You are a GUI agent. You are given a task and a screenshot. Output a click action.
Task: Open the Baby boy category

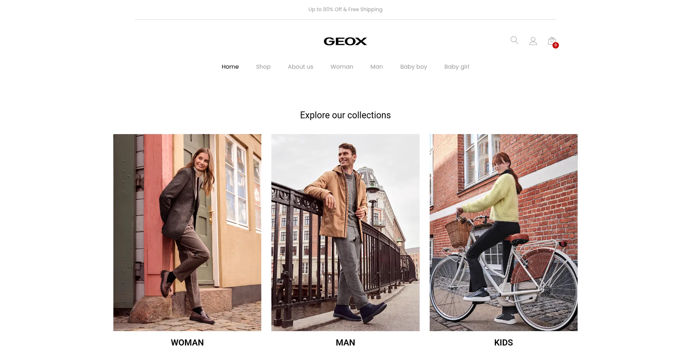click(x=414, y=67)
